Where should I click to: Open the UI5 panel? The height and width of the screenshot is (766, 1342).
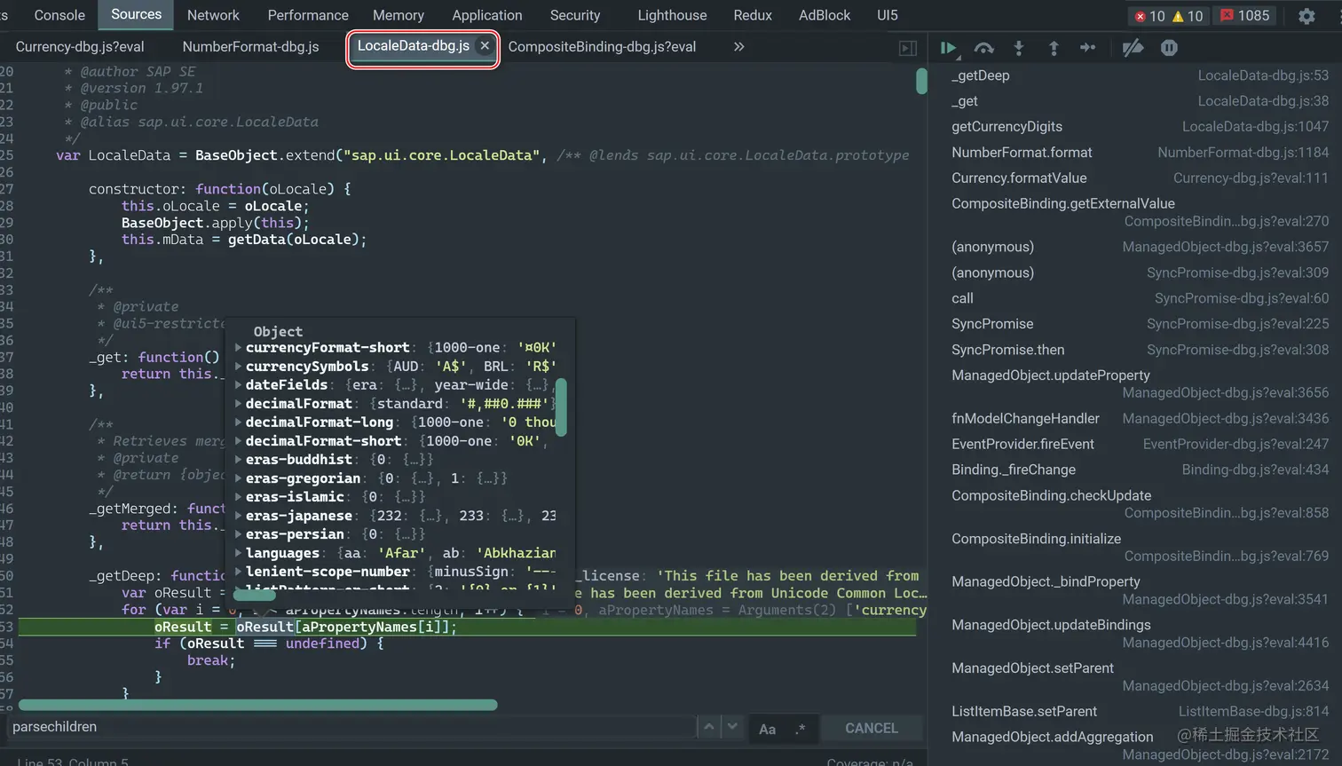pyautogui.click(x=888, y=15)
